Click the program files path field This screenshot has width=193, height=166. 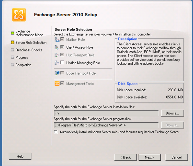point(106,125)
